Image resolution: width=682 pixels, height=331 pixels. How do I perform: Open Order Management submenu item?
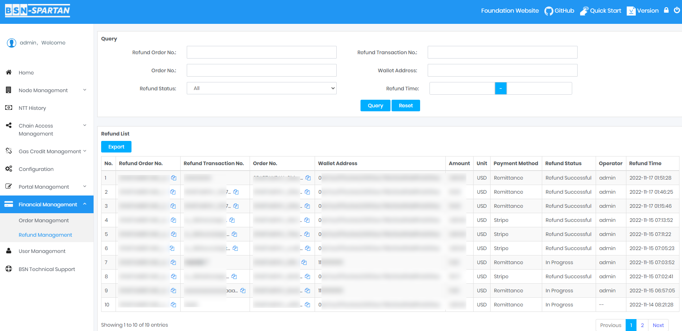[44, 220]
